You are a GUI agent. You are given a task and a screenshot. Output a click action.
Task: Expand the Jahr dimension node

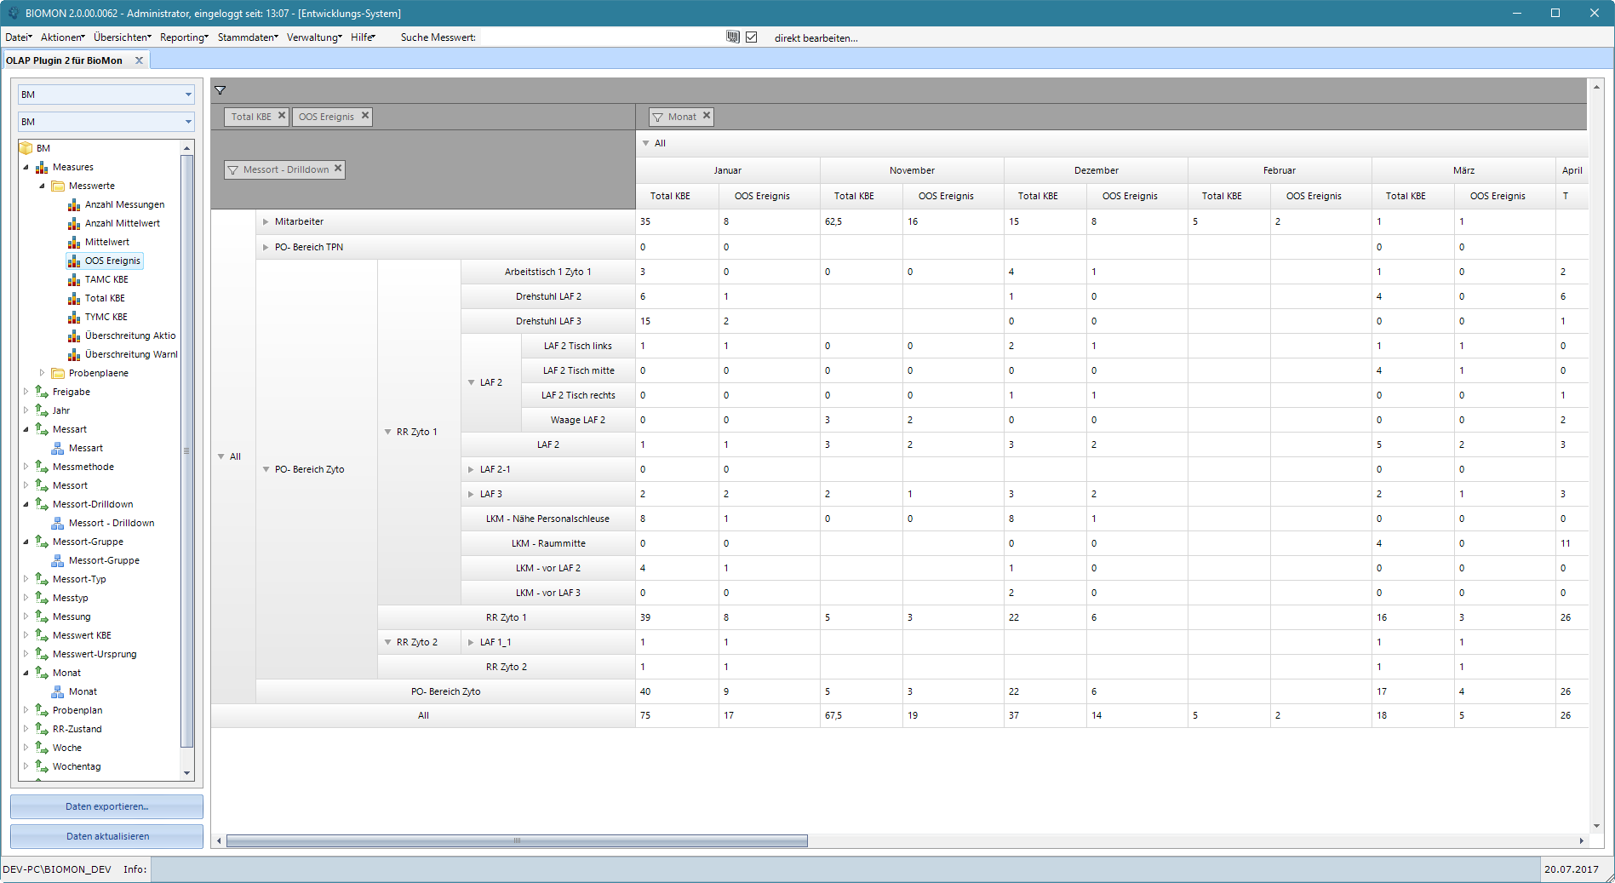[26, 410]
